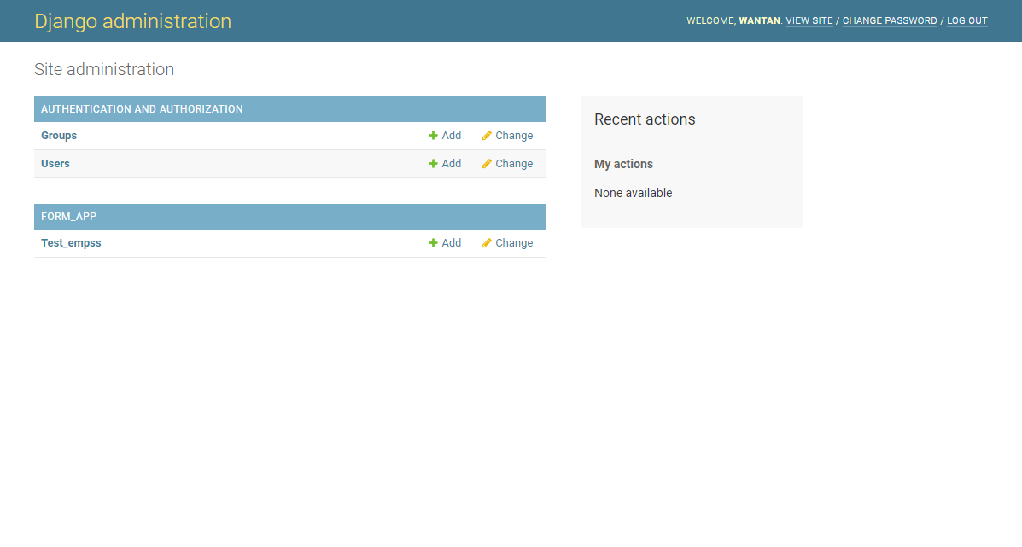Image resolution: width=1022 pixels, height=547 pixels.
Task: Click the Change text link for Users
Action: click(x=514, y=164)
